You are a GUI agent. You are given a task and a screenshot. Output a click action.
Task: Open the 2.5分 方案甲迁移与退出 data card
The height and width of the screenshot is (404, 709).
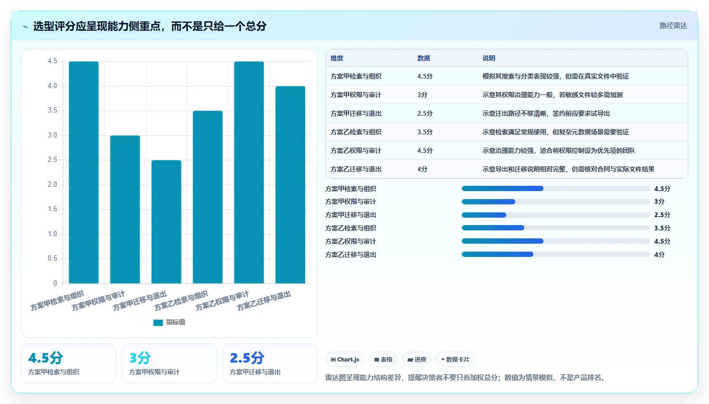coord(270,363)
